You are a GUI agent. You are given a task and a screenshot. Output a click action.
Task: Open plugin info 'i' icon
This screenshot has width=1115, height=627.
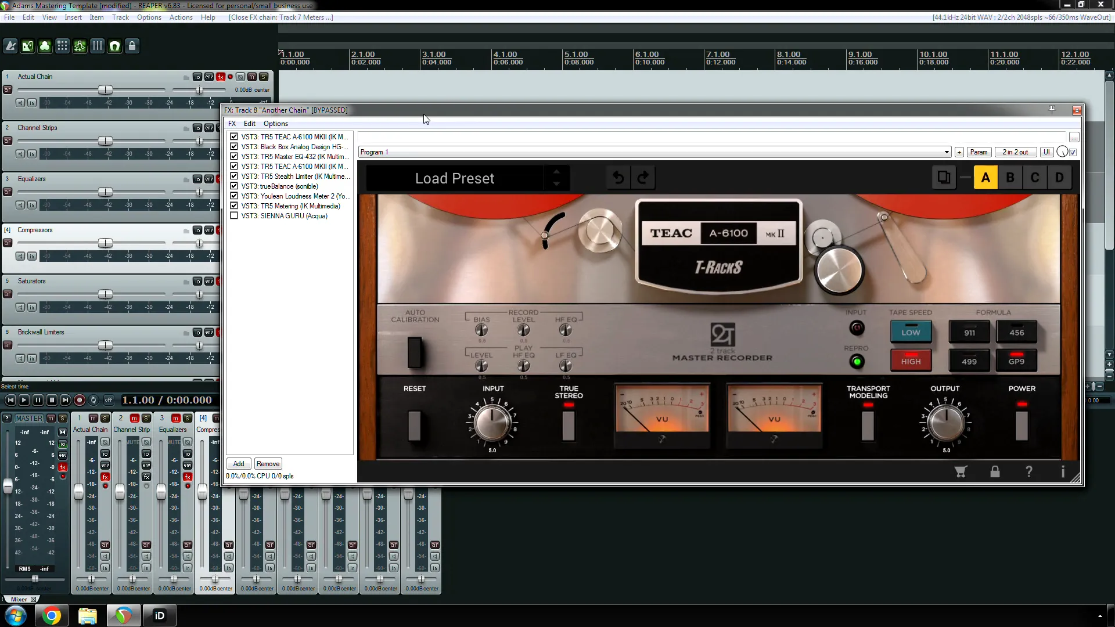coord(1063,471)
